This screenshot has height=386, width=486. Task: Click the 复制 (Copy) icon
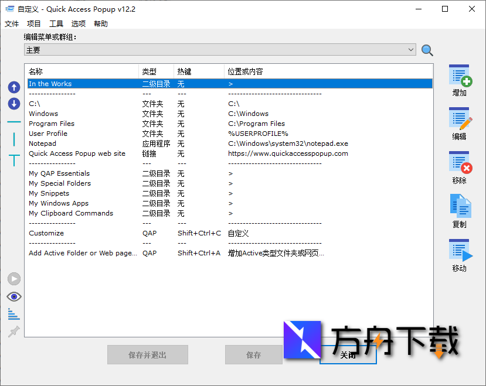[460, 207]
